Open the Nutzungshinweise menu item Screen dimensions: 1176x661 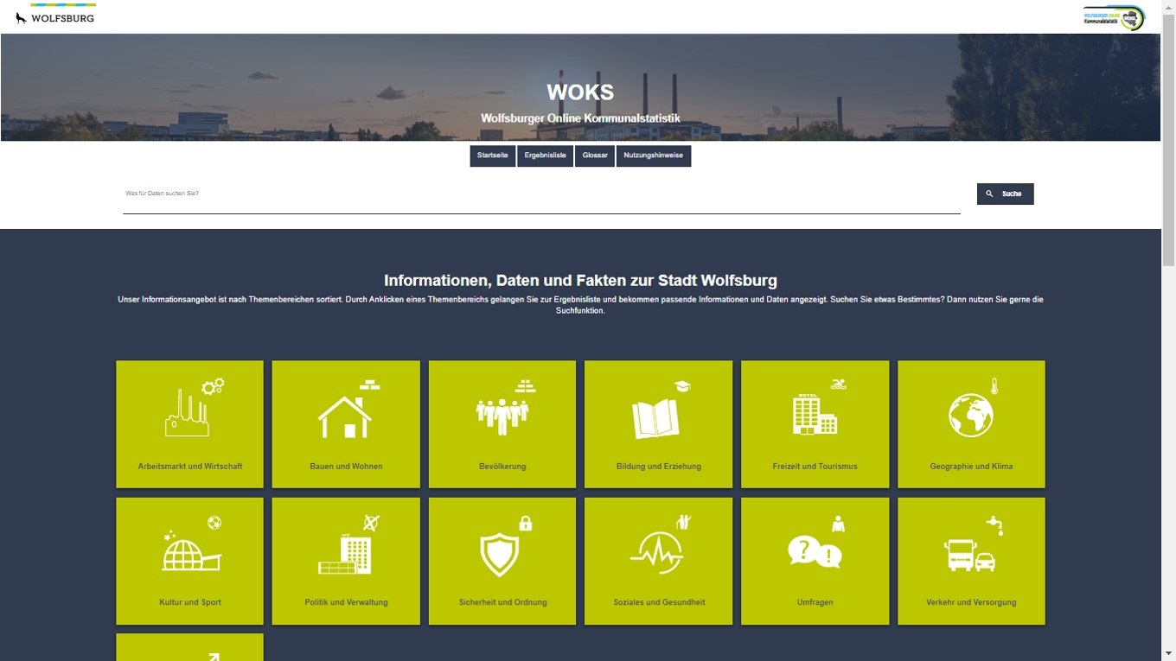click(x=653, y=156)
